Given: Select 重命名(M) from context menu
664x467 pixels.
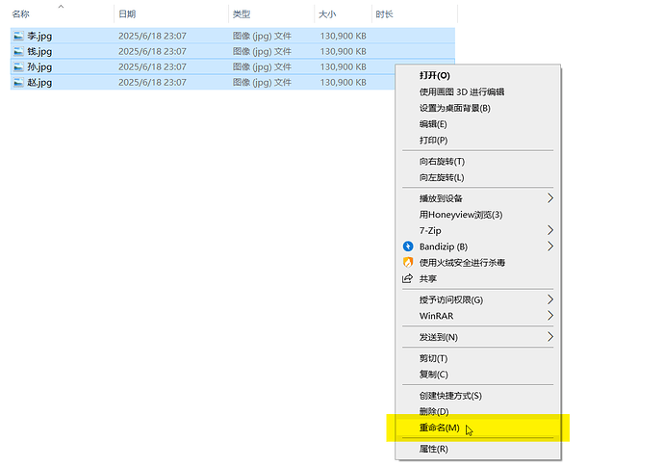Looking at the screenshot, I should (x=439, y=428).
